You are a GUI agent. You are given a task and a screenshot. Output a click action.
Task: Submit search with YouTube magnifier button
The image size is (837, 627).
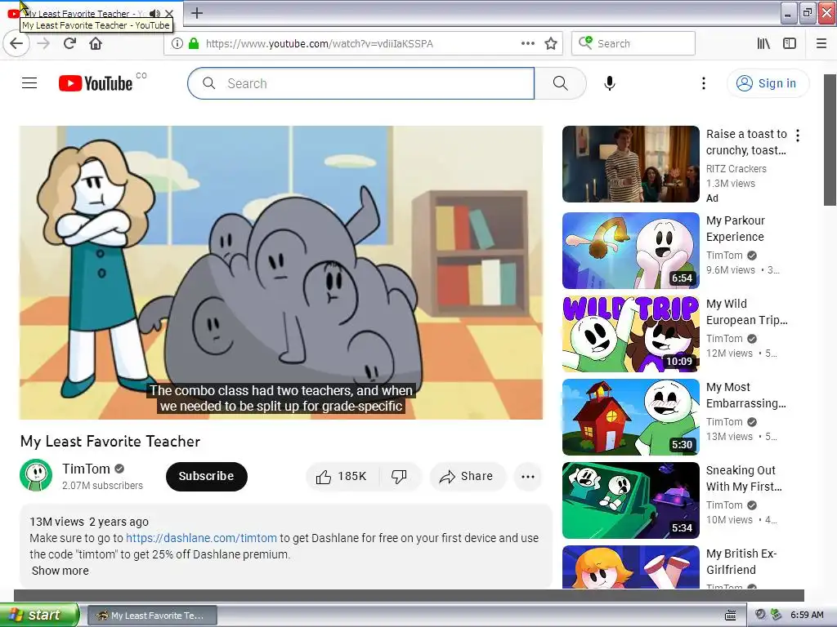click(x=560, y=83)
